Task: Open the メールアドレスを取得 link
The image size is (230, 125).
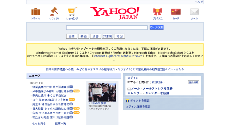Action: [158, 89]
